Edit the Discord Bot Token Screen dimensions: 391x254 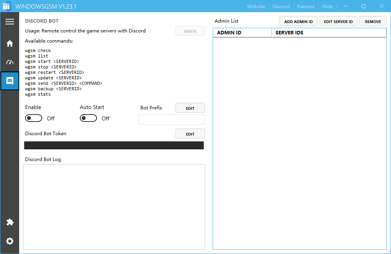click(x=190, y=134)
